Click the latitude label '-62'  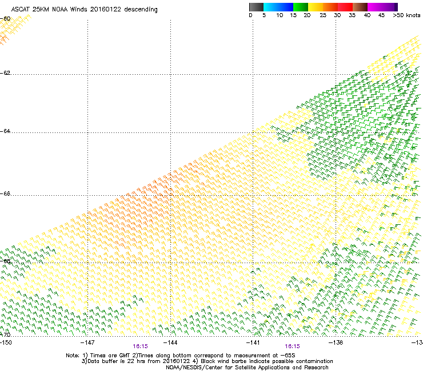tap(5, 72)
